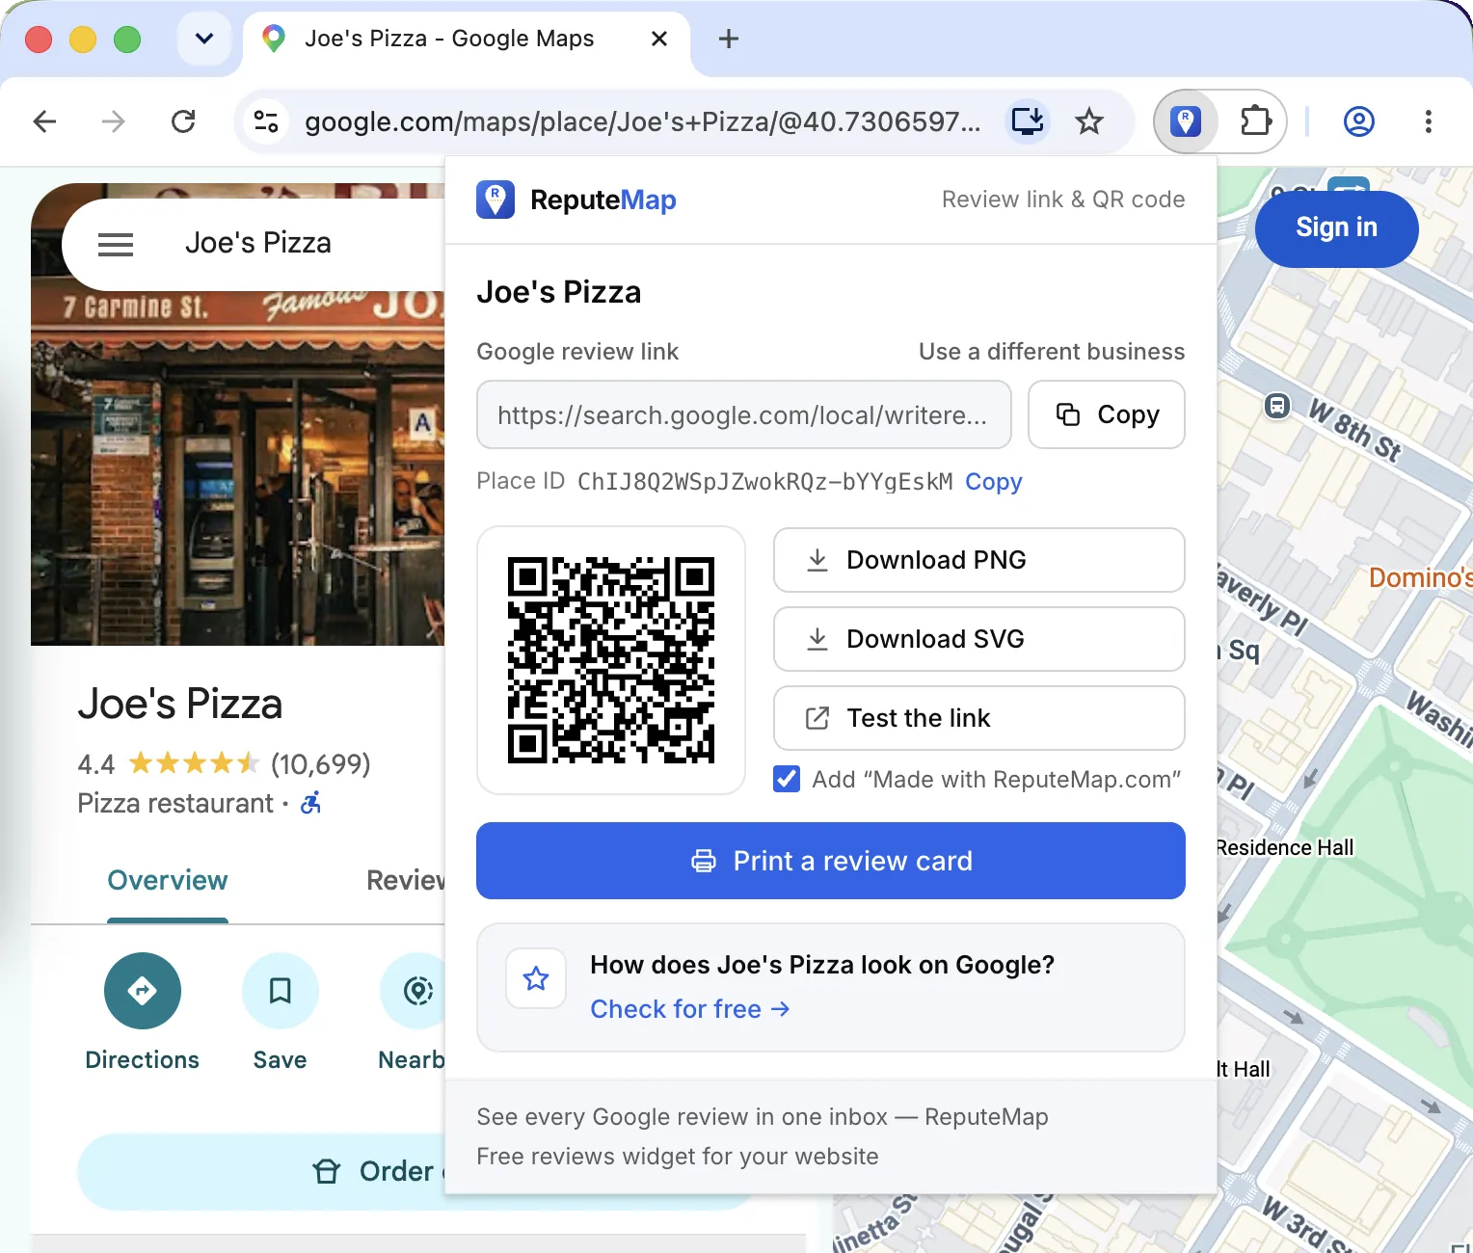
Task: Click the wheelchair accessibility icon
Action: pos(310,802)
